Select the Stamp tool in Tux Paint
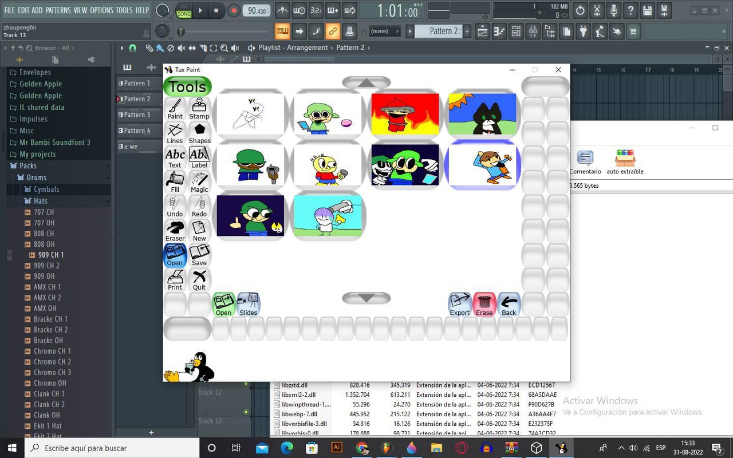This screenshot has height=458, width=733. coord(199,109)
